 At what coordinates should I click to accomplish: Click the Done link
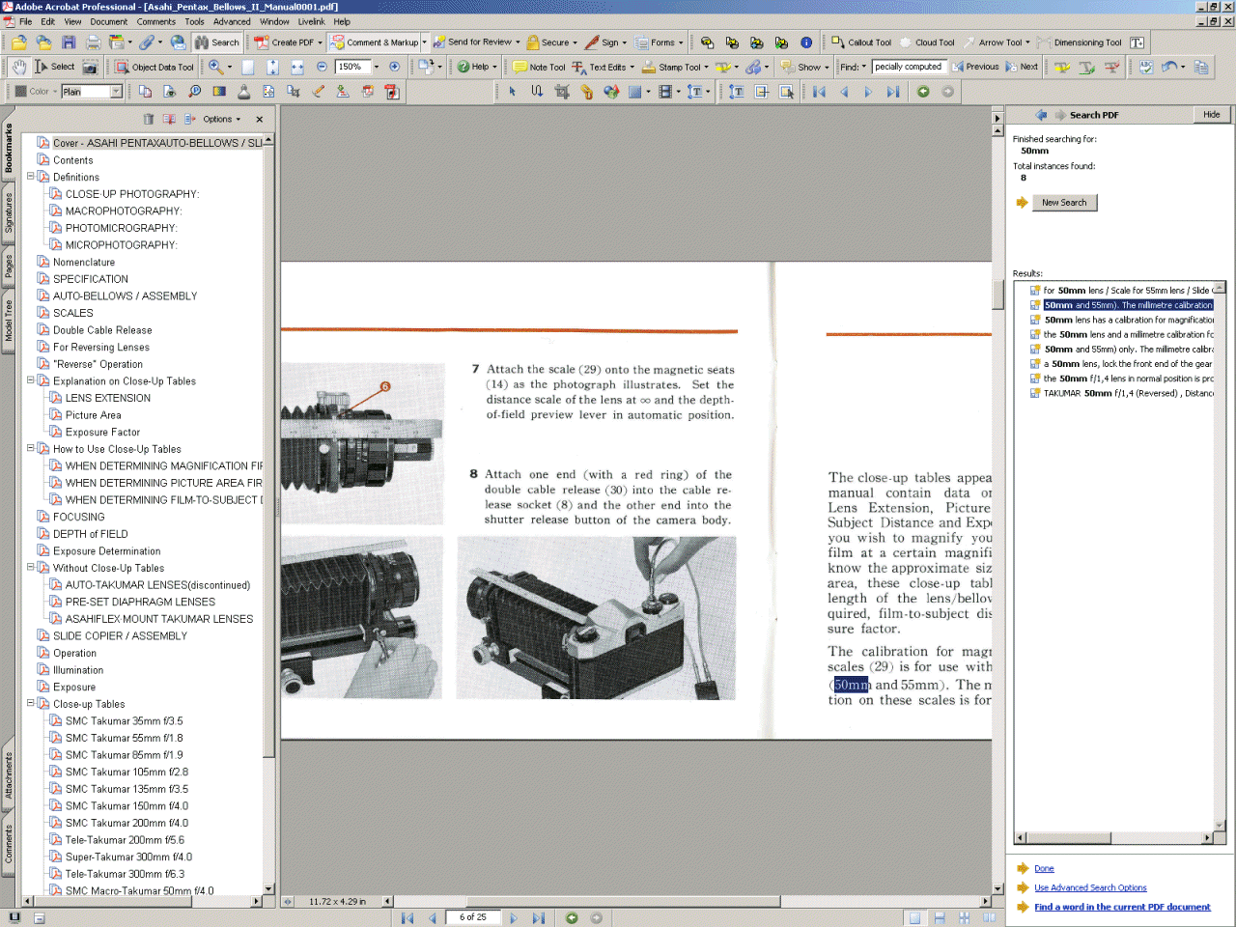click(x=1044, y=868)
